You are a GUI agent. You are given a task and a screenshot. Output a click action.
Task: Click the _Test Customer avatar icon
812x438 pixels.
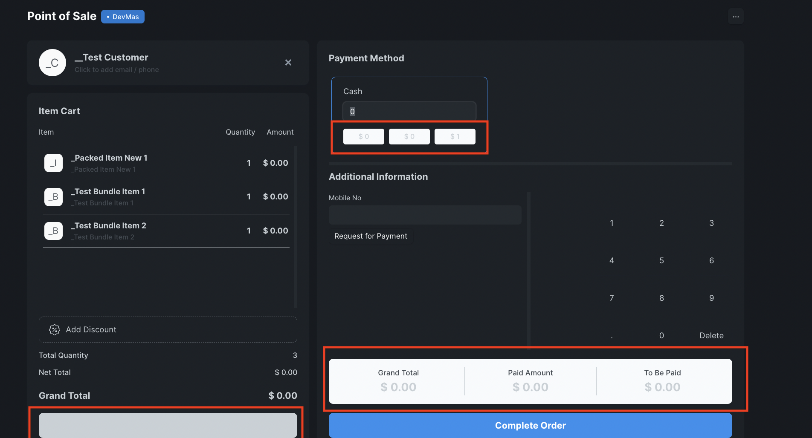52,63
